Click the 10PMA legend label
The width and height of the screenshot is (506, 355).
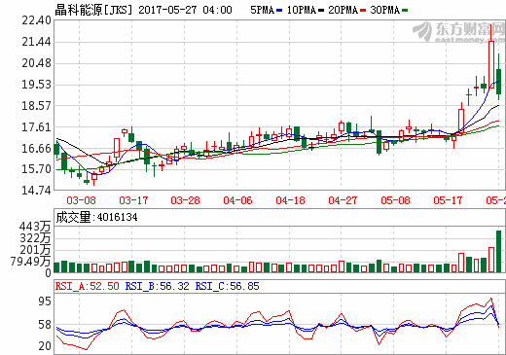(x=302, y=10)
